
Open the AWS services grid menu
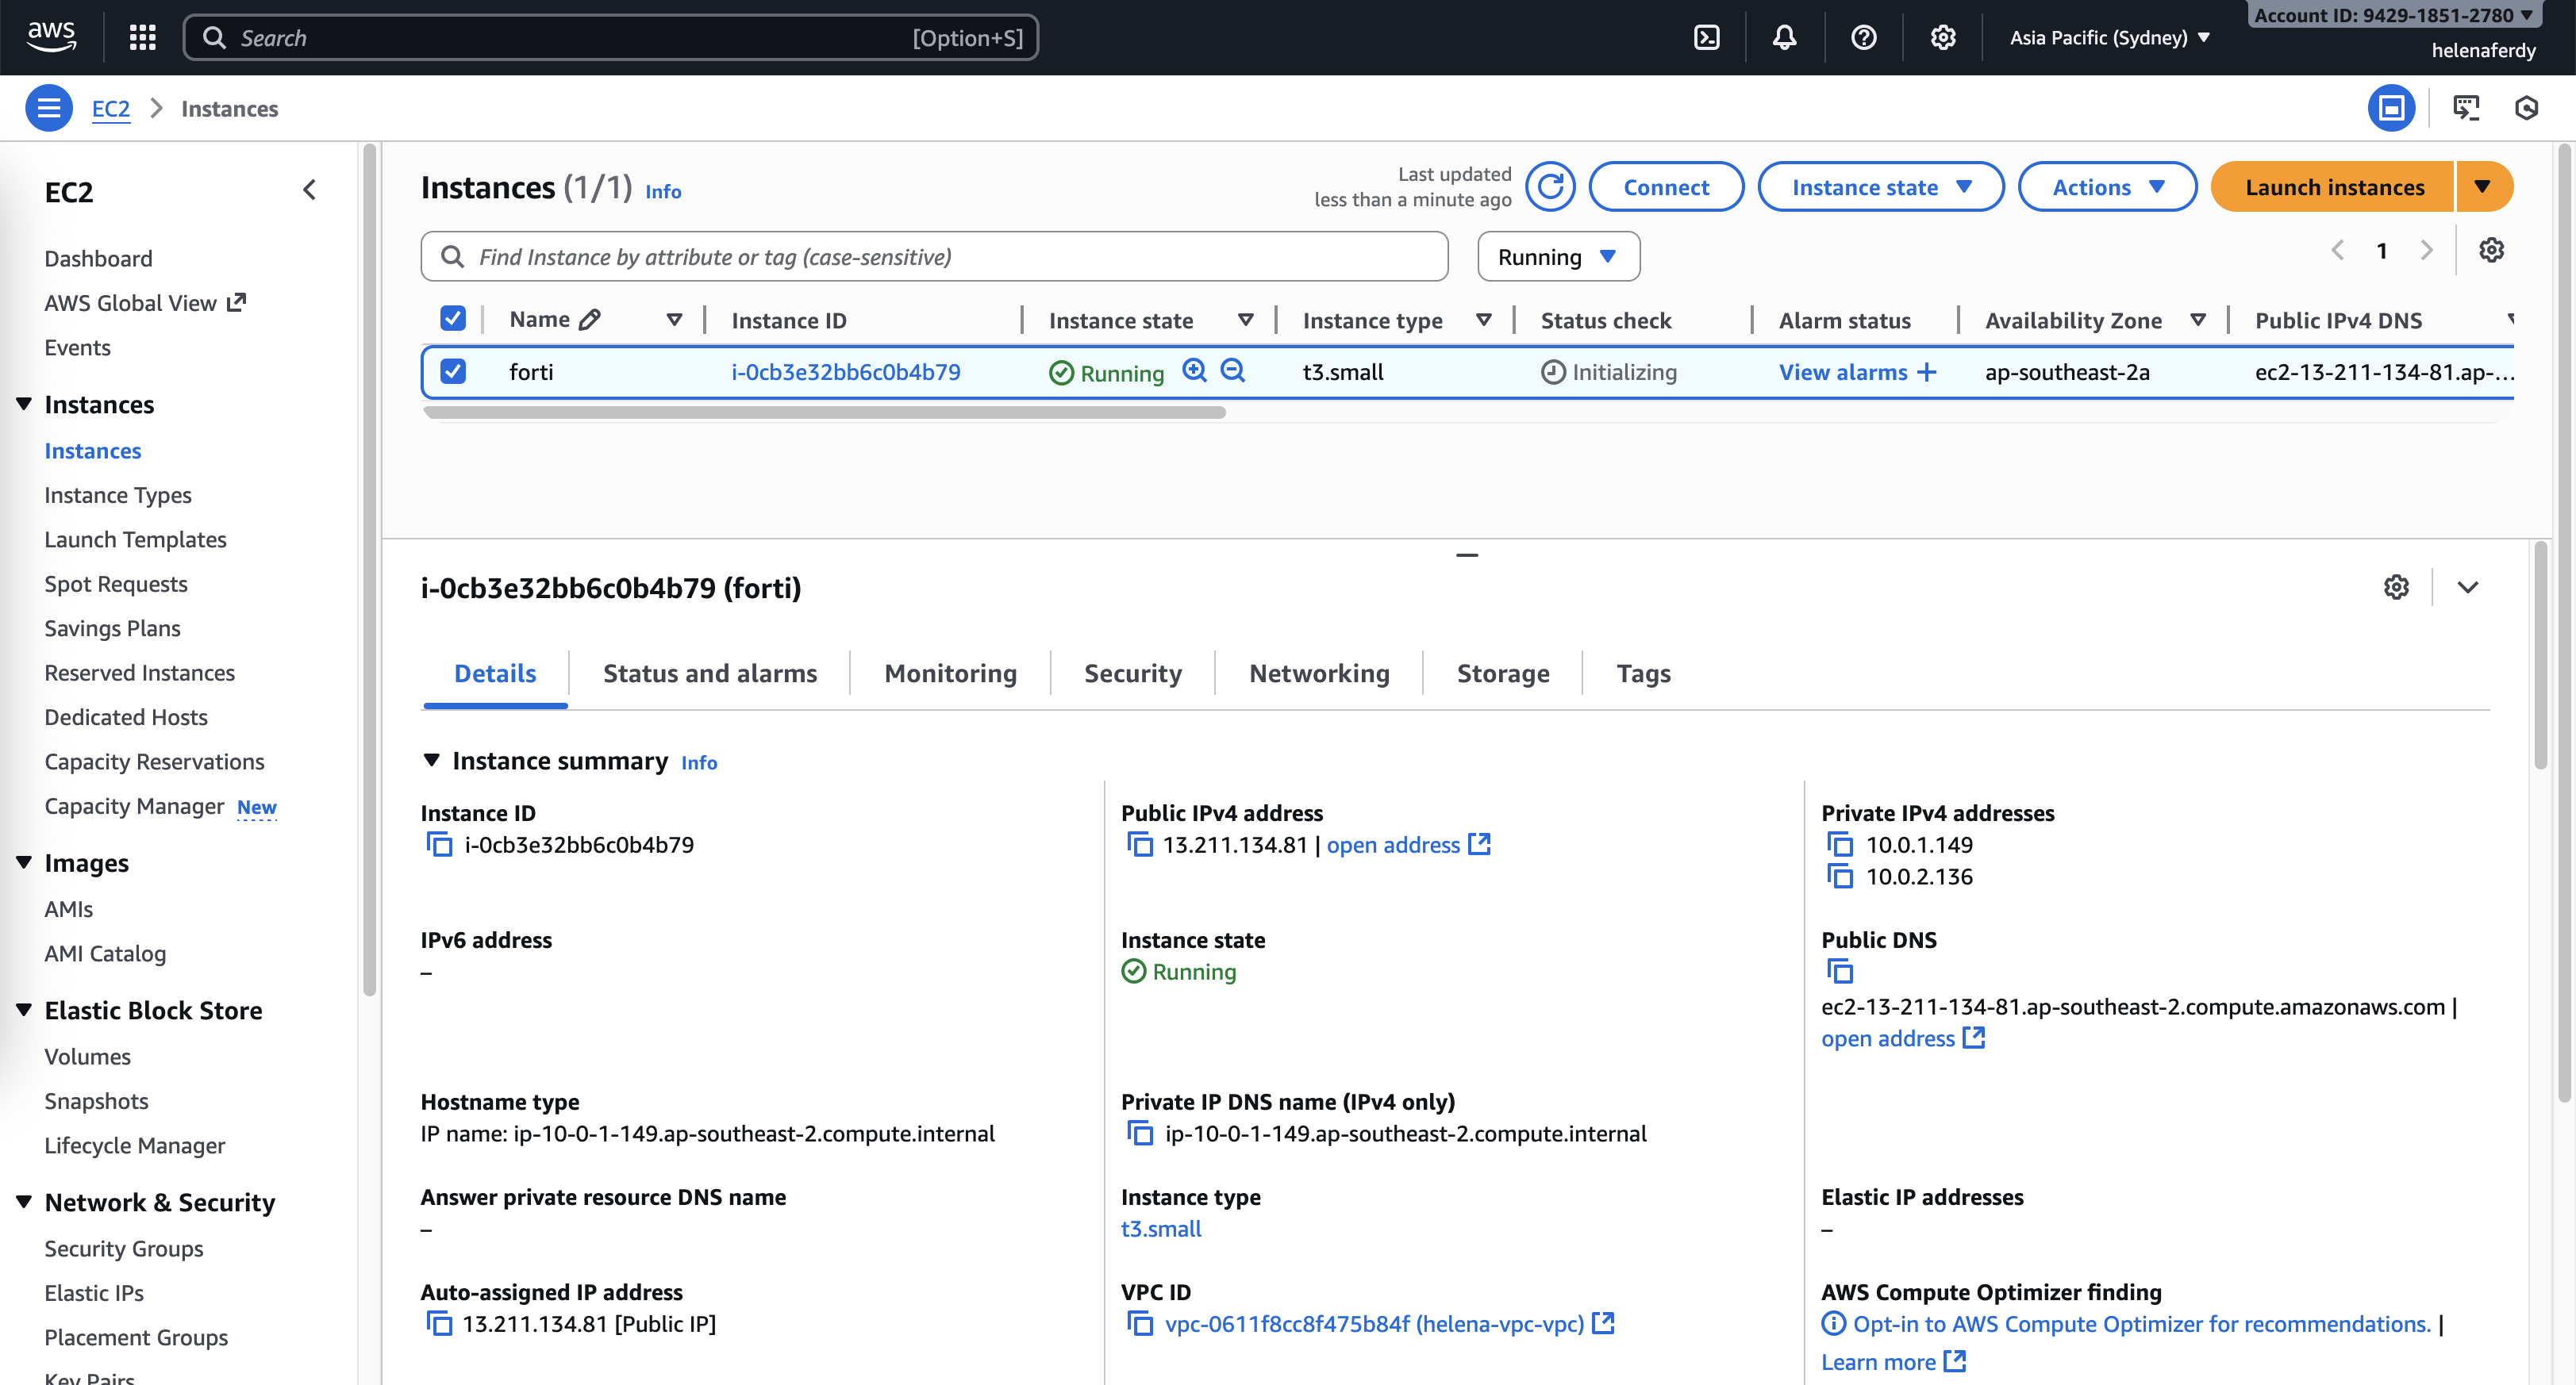tap(143, 37)
